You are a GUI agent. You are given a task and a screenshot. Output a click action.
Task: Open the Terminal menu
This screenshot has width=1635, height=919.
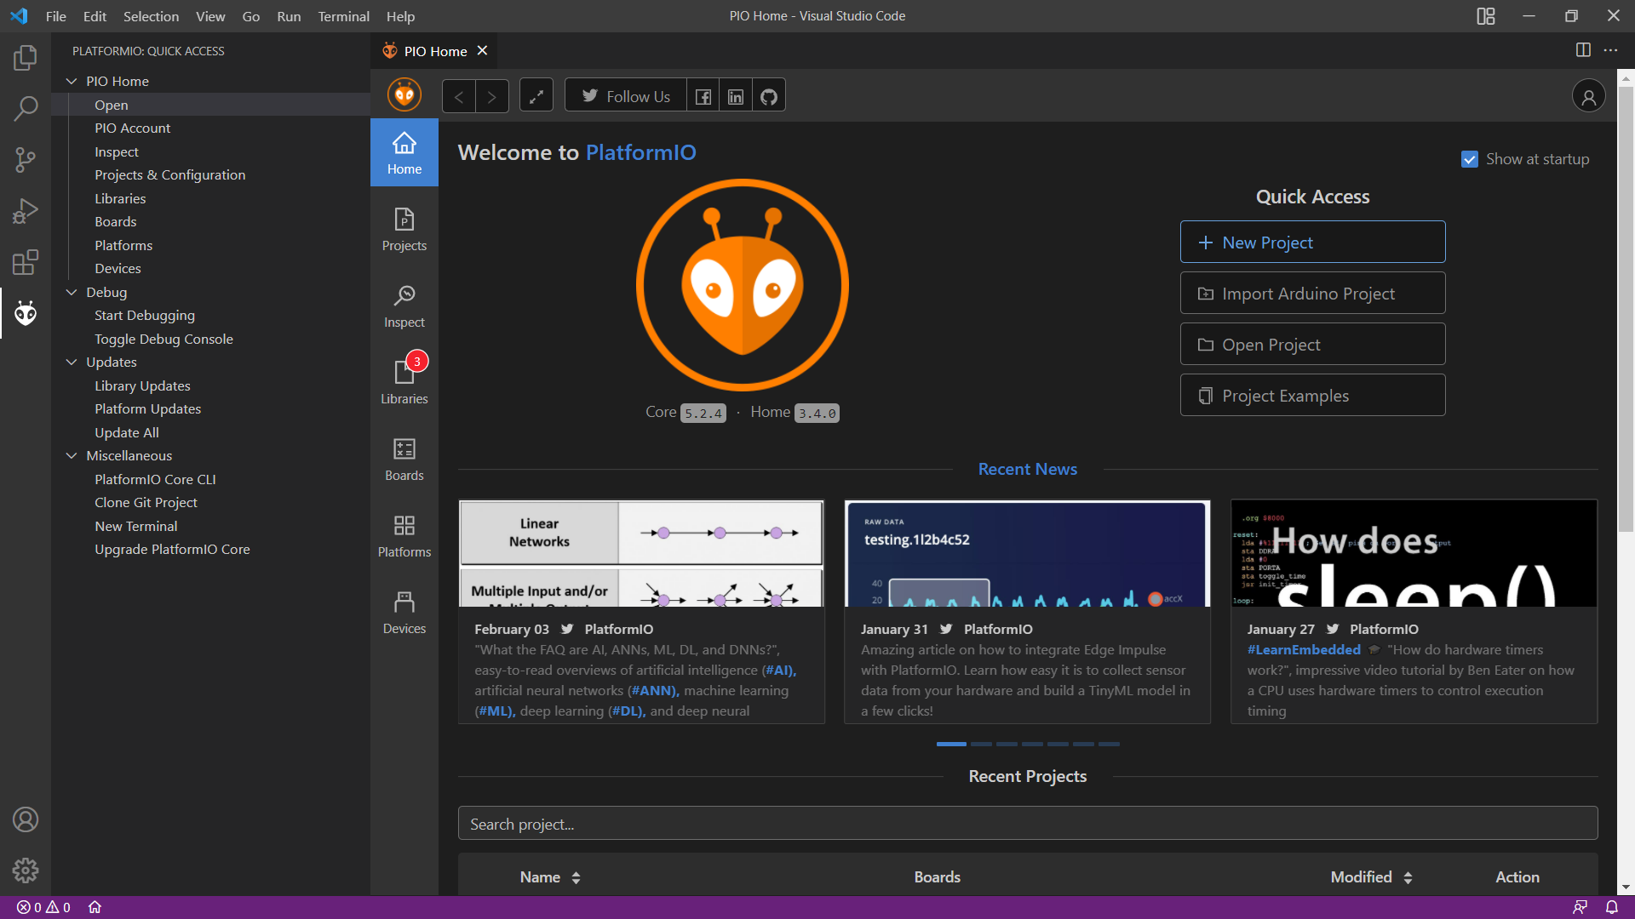click(343, 16)
